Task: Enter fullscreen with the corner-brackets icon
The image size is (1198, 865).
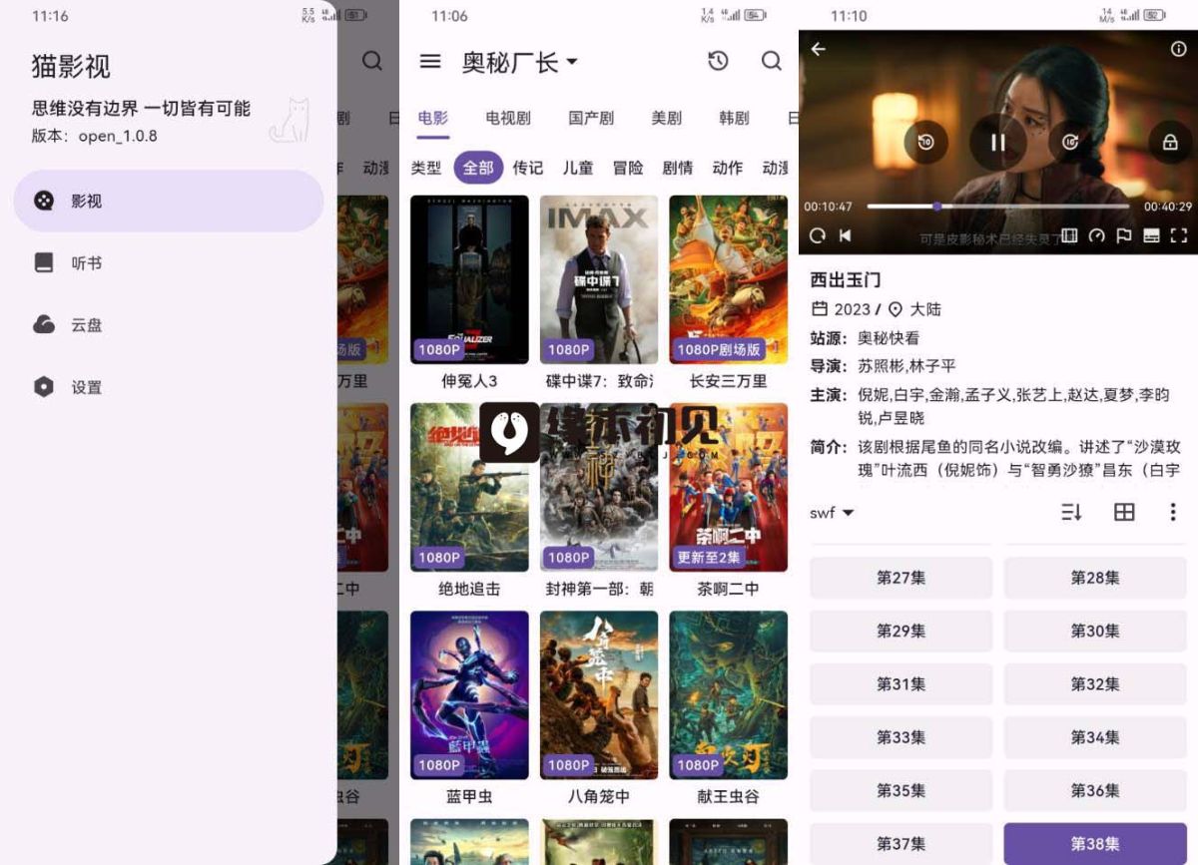Action: (x=1179, y=235)
